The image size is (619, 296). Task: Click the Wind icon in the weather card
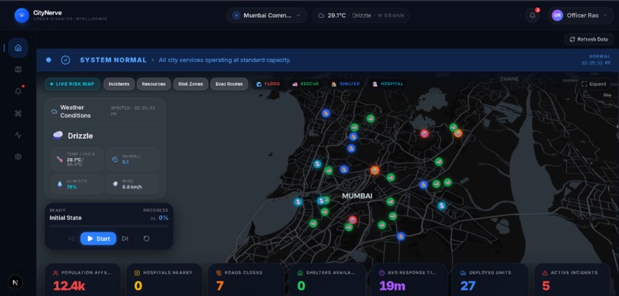point(115,184)
